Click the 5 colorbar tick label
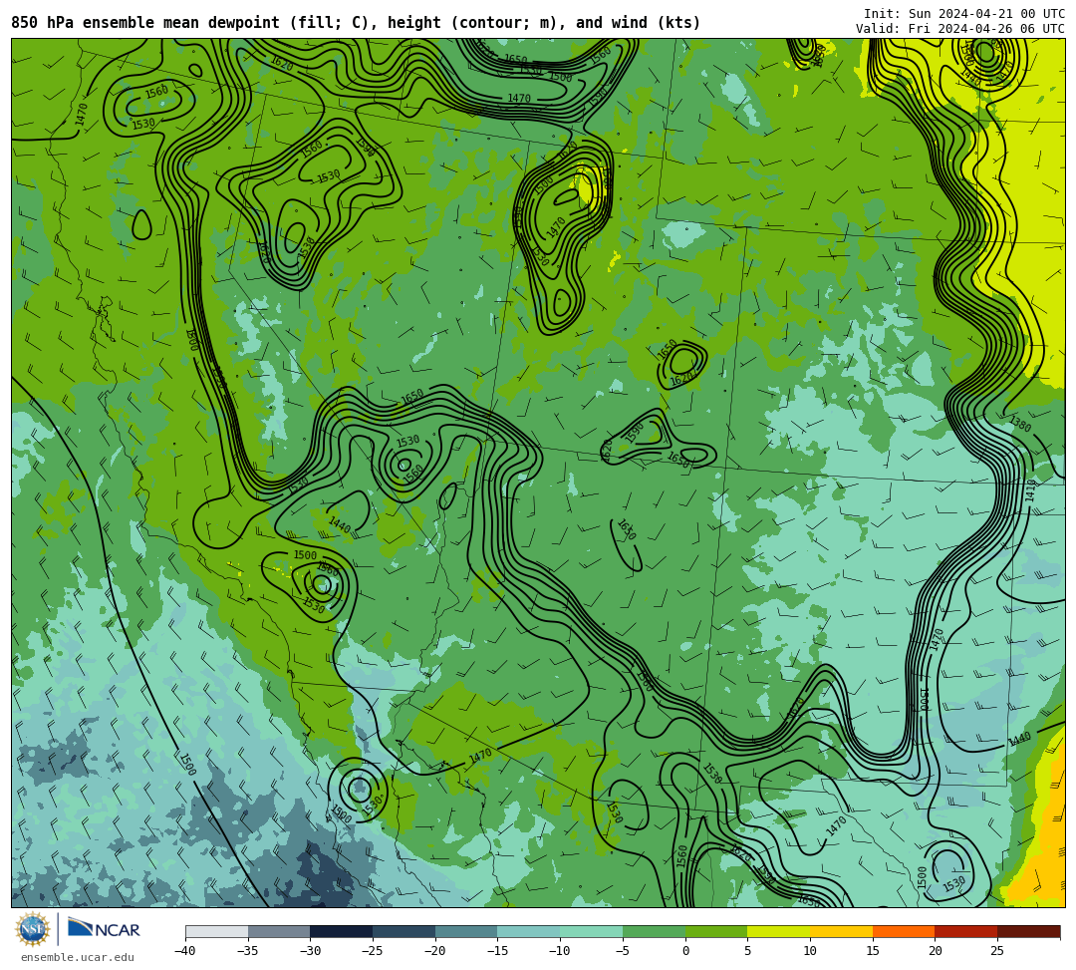The width and height of the screenshot is (1076, 970). (x=748, y=951)
